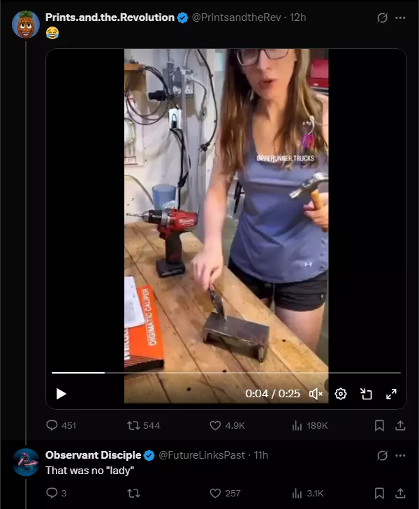Repost the post with 544 reposts
The image size is (419, 509).
(x=143, y=425)
